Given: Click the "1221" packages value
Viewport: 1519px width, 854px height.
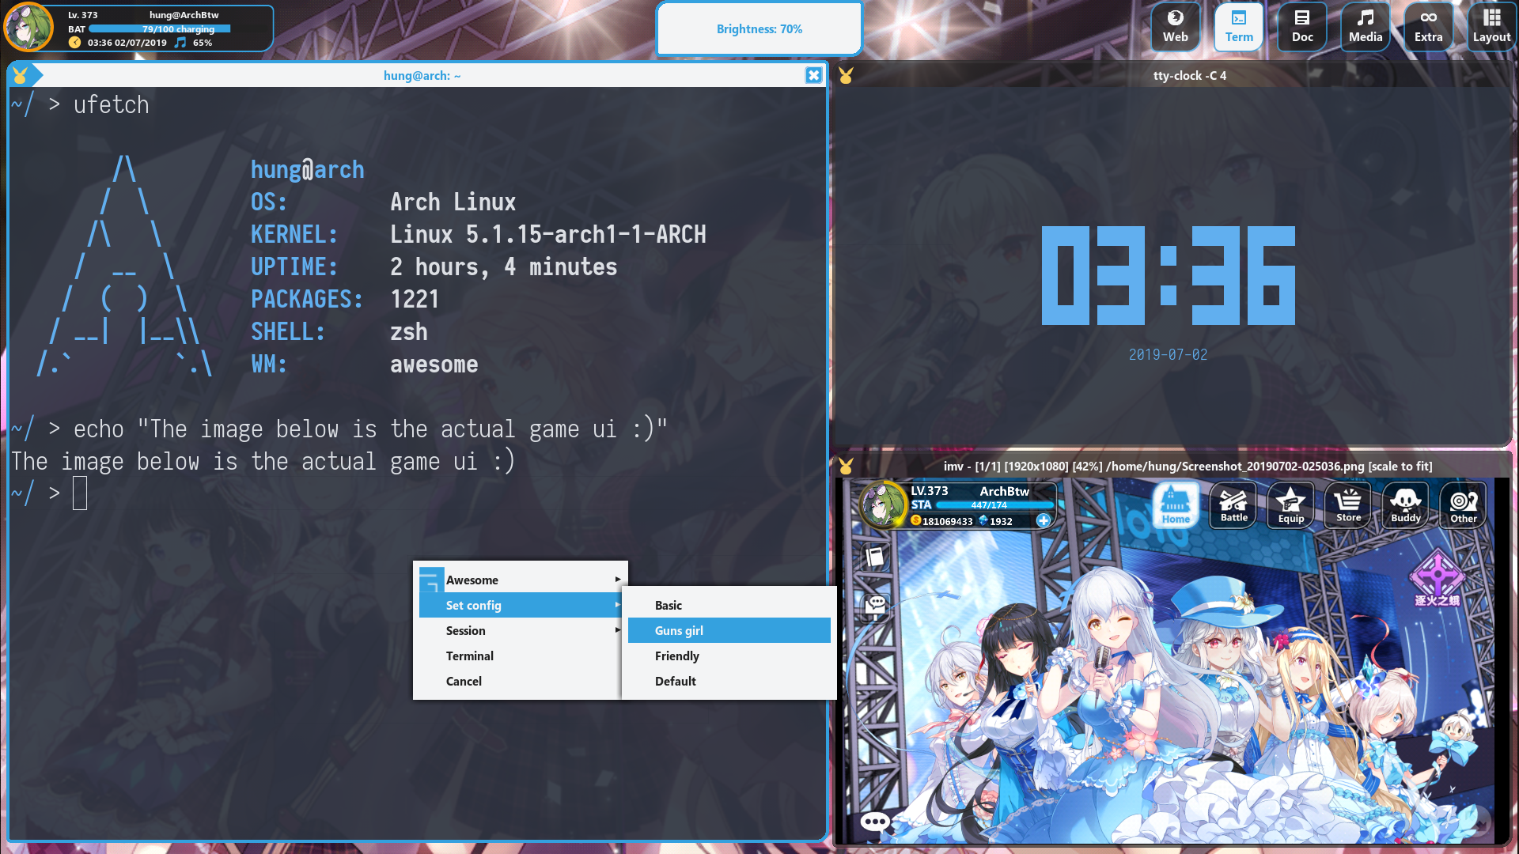Looking at the screenshot, I should click(415, 300).
